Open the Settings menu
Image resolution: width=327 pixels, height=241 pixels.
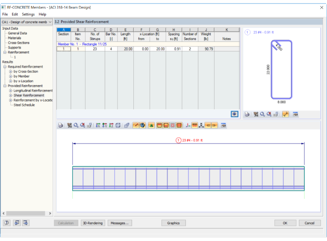click(28, 14)
